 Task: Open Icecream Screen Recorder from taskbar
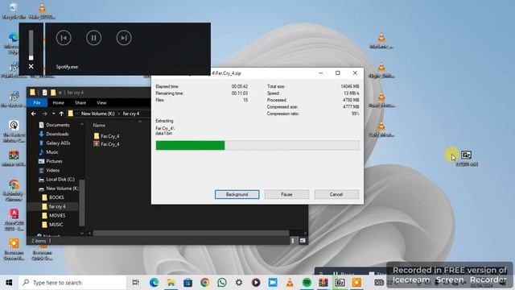(356, 283)
